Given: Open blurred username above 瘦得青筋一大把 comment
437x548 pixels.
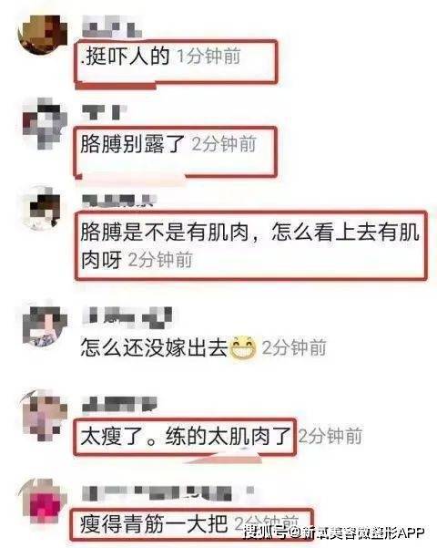Looking at the screenshot, I should point(168,493).
